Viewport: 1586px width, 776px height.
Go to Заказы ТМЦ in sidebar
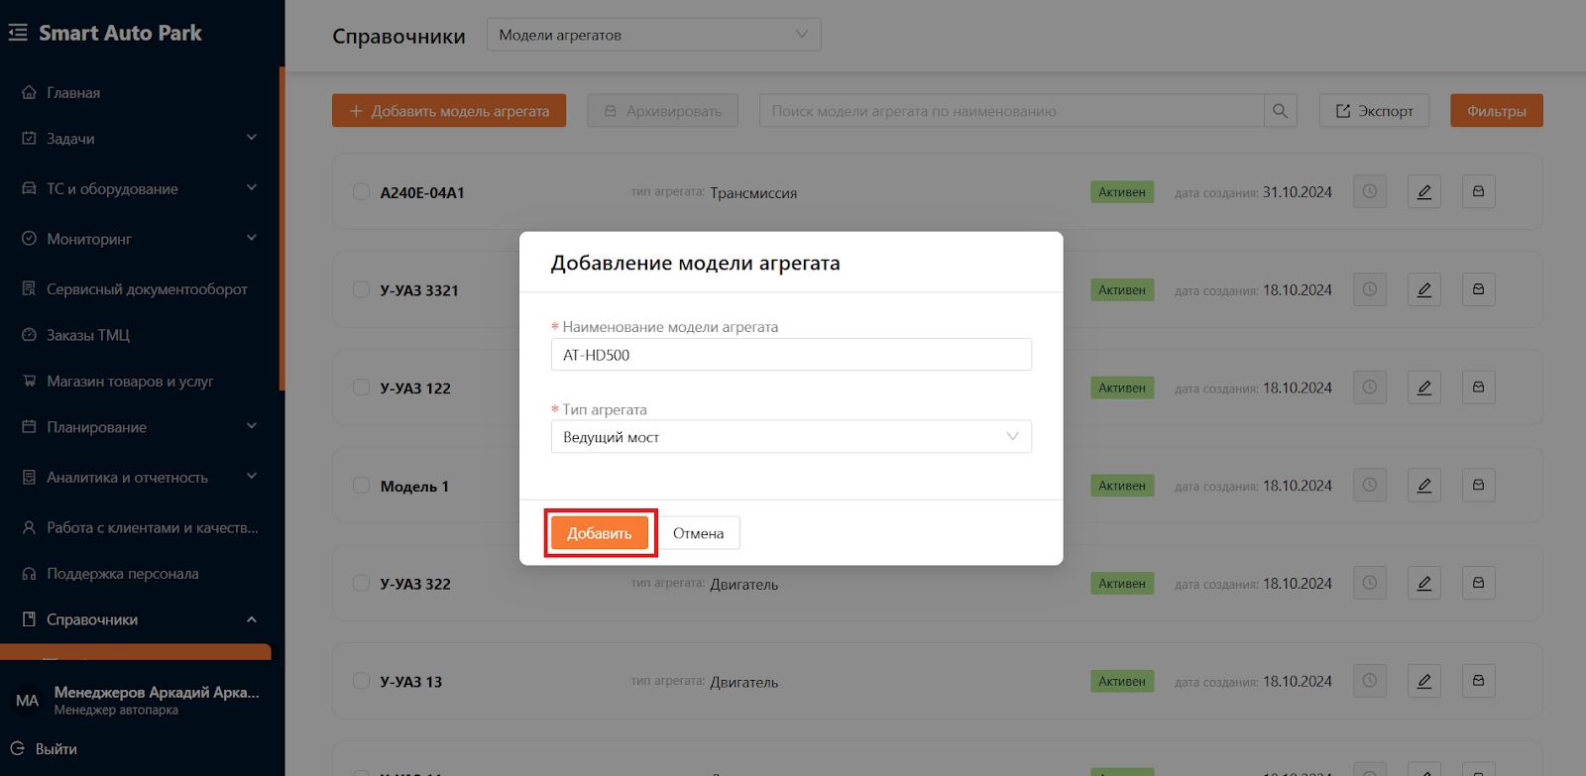coord(88,335)
